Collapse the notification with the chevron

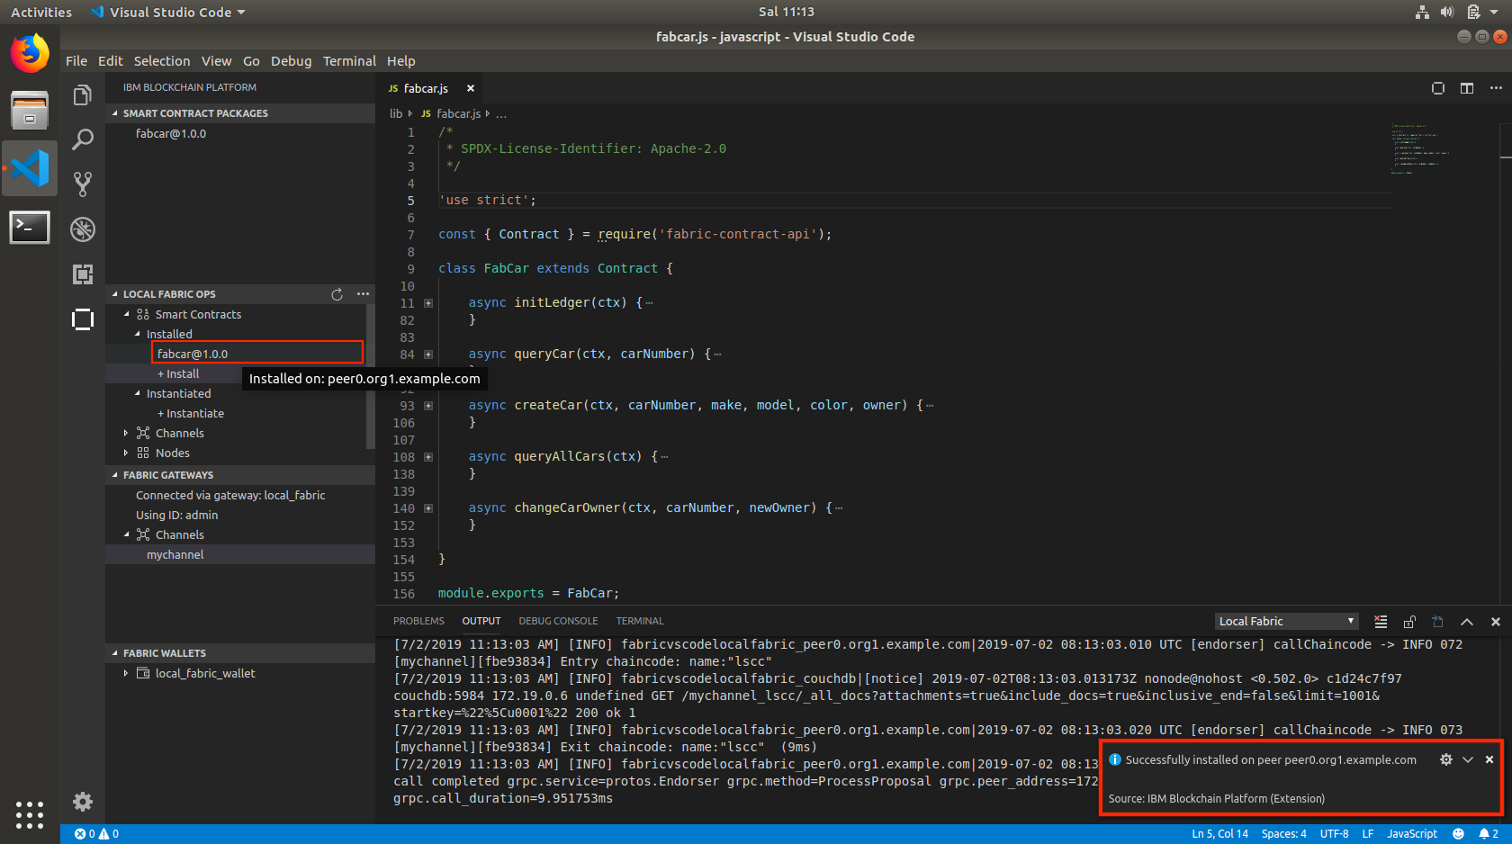1468,759
